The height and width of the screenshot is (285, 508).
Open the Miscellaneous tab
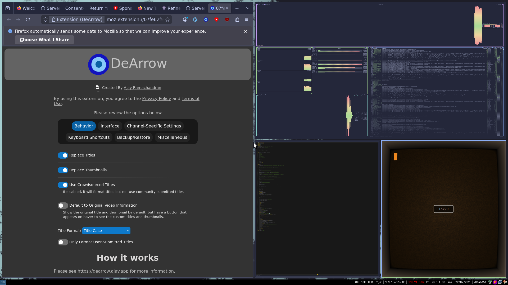(x=172, y=137)
